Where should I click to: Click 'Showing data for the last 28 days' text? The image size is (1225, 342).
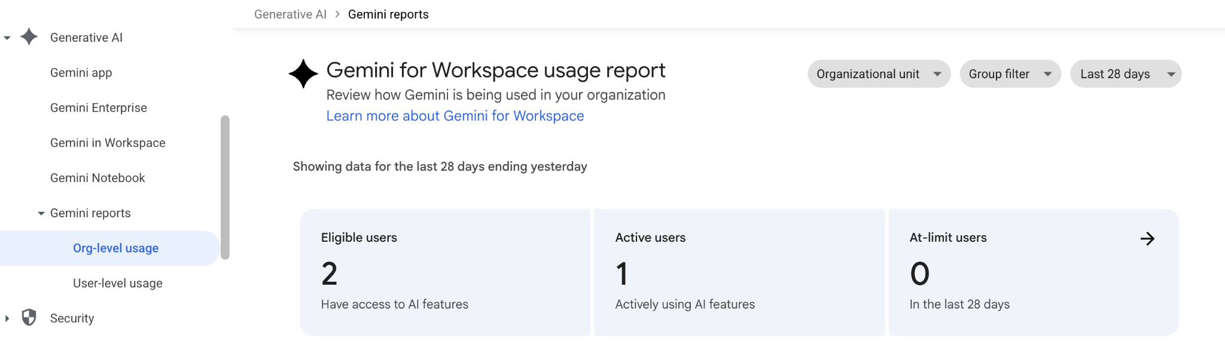[x=440, y=167]
